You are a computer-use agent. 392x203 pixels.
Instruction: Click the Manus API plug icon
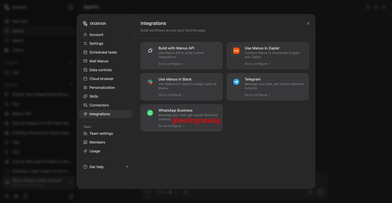(x=150, y=51)
